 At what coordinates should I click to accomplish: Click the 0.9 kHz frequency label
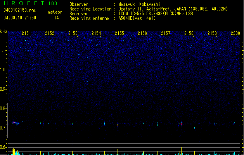click(x=3, y=89)
